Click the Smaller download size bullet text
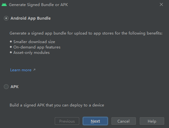 point(34,42)
